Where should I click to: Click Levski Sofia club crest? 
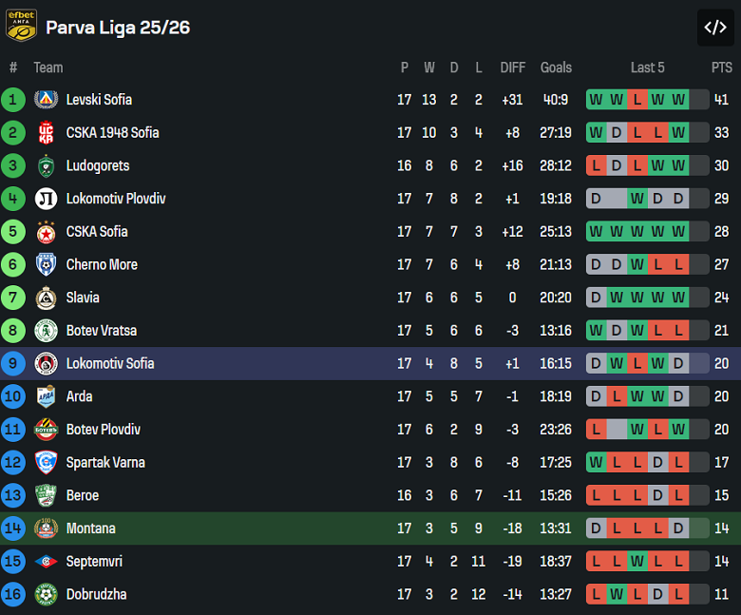(46, 100)
